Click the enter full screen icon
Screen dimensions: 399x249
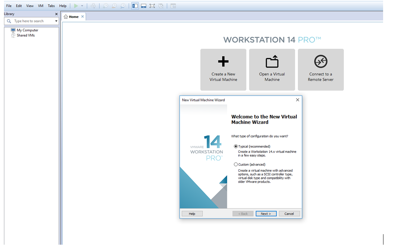152,6
